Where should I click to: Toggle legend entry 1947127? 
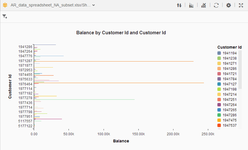(229, 84)
